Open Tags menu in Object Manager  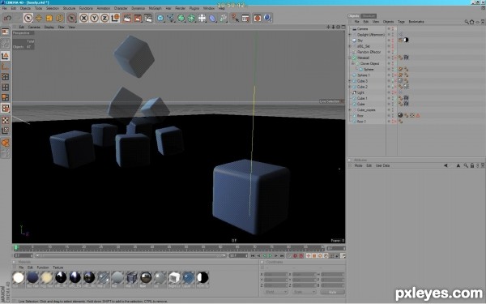(x=401, y=22)
